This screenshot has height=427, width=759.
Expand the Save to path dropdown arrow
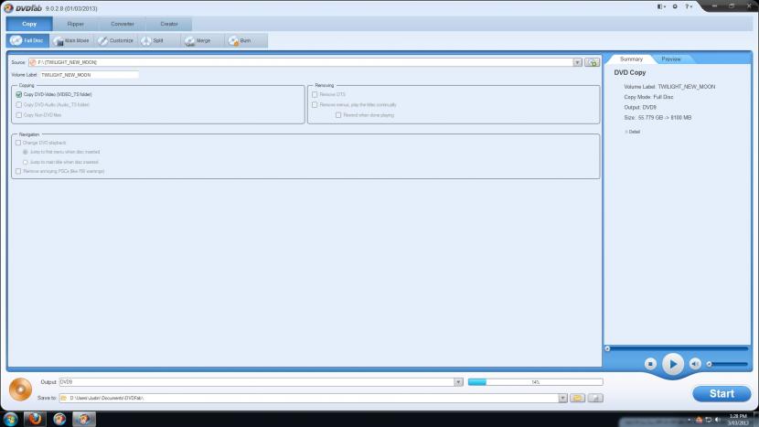pyautogui.click(x=562, y=398)
